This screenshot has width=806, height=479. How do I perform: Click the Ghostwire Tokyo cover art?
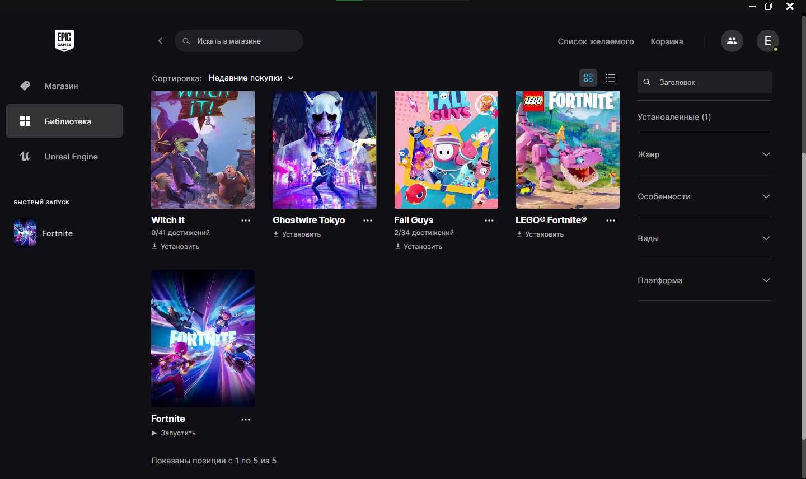coord(325,150)
